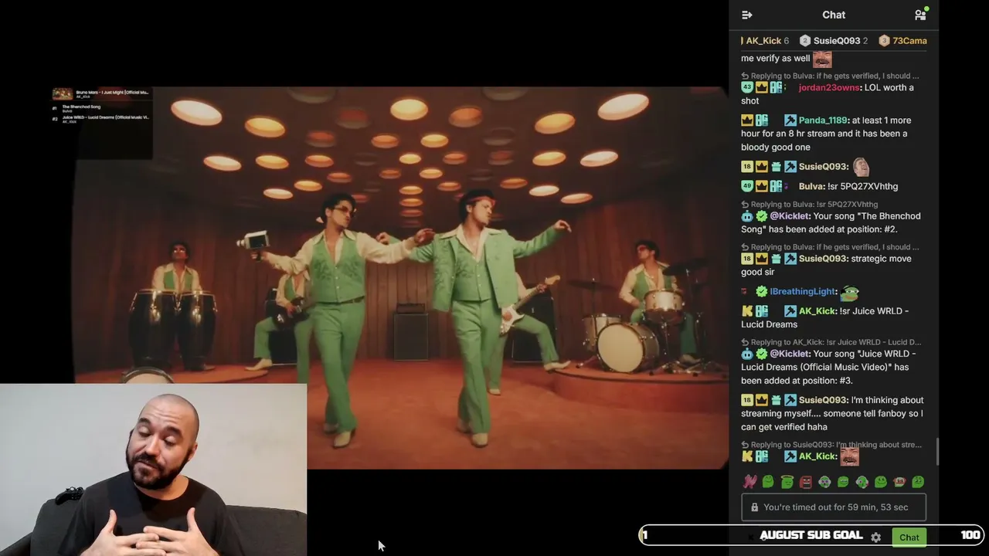Image resolution: width=989 pixels, height=556 pixels.
Task: Click the K badge beside AK_Kick's !sr message
Action: pos(747,311)
